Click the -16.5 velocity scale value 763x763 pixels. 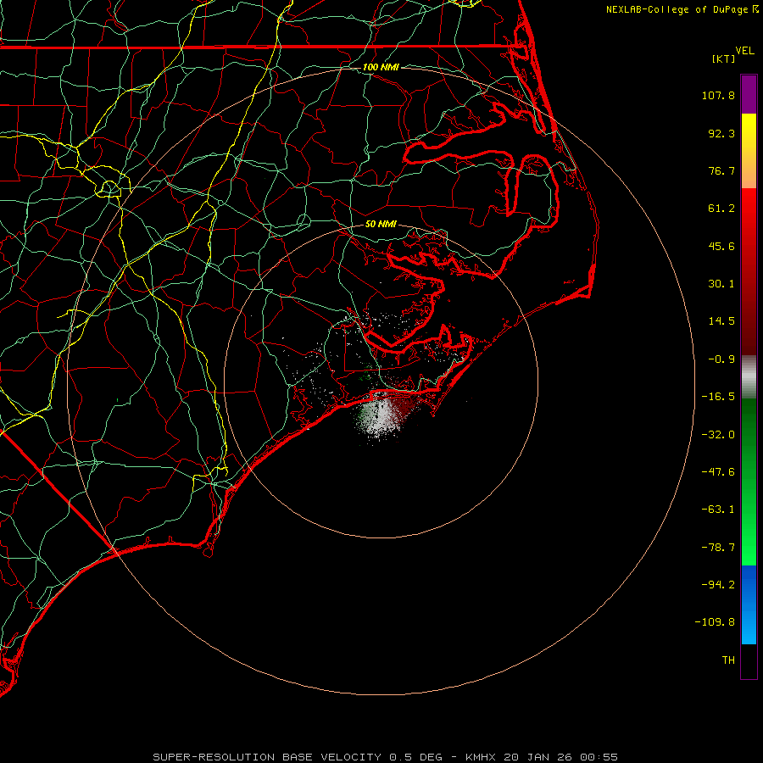click(x=718, y=397)
